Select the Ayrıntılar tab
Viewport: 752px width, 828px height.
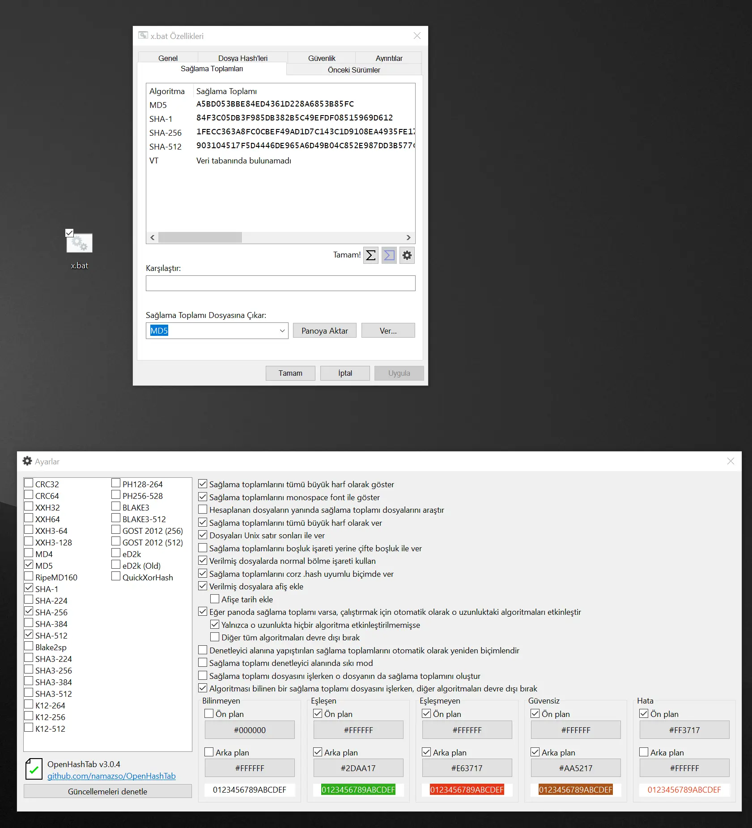(389, 58)
